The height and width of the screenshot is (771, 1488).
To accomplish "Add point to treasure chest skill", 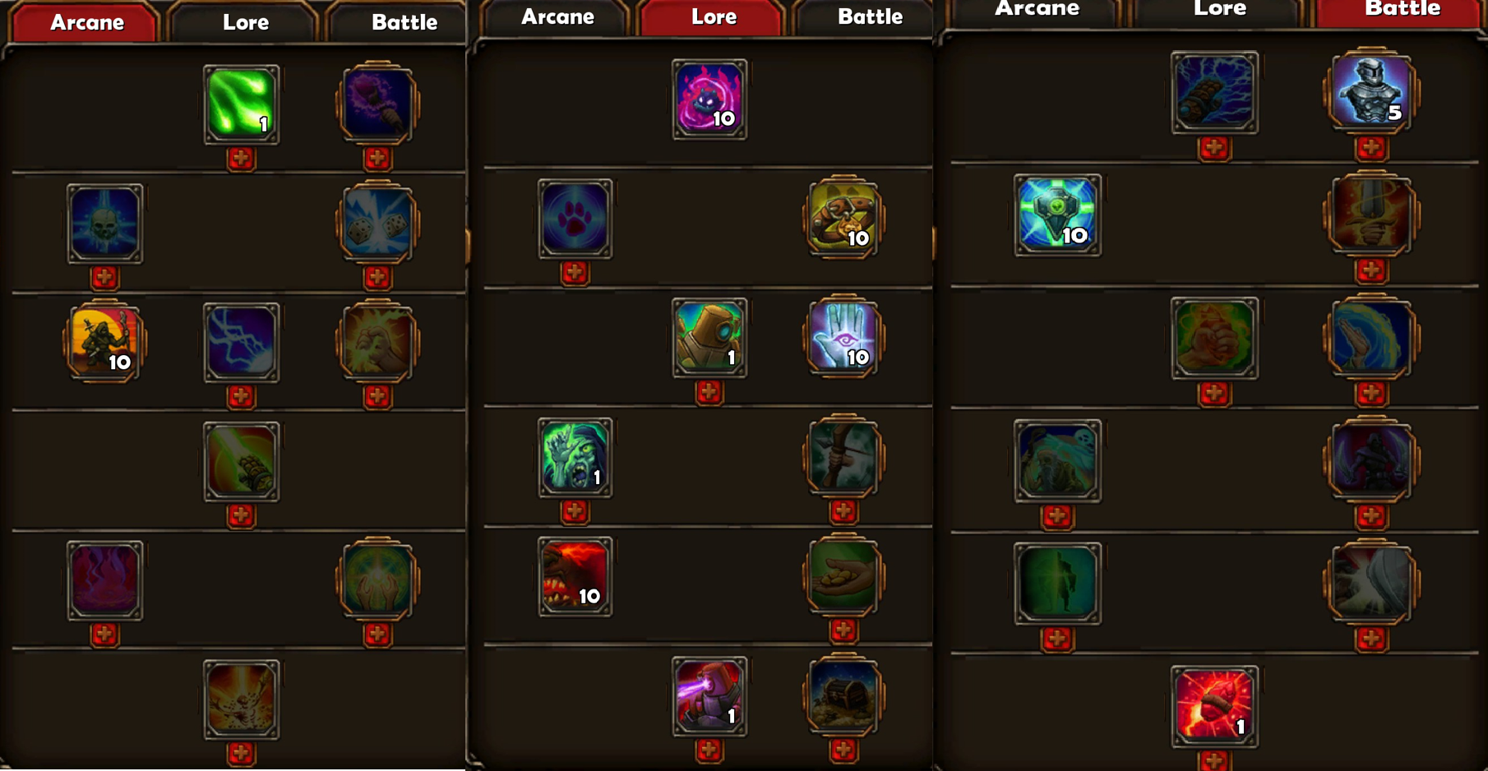I will coord(843,750).
